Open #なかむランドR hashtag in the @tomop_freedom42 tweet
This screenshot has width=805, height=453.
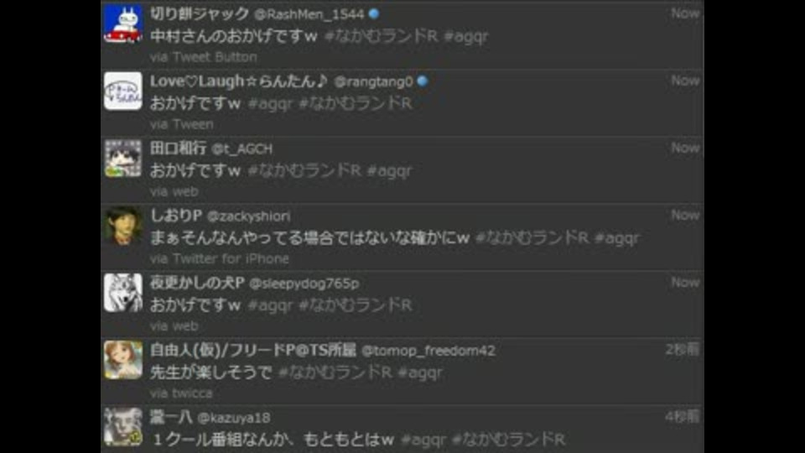[x=335, y=372]
